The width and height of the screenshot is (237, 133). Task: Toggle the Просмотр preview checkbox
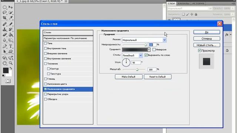point(200,51)
